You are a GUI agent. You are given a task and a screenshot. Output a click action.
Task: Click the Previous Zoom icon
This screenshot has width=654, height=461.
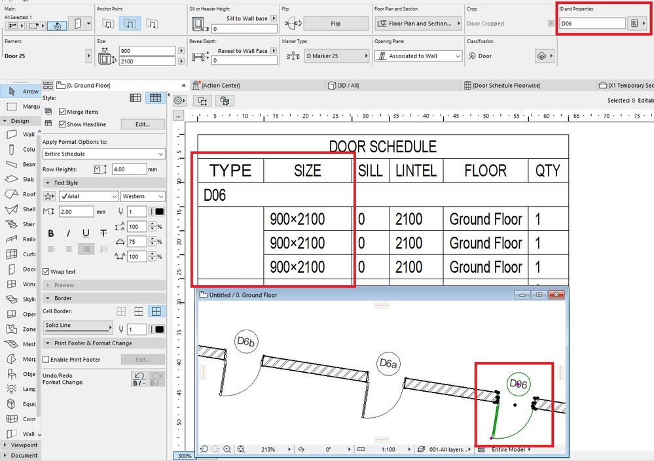(x=204, y=449)
